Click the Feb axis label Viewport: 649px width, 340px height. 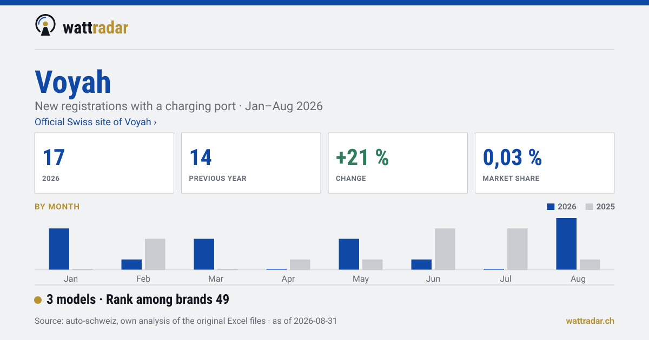pos(143,279)
